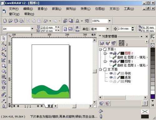
Task: Select the Interactive Blend tool
Action: point(4,94)
